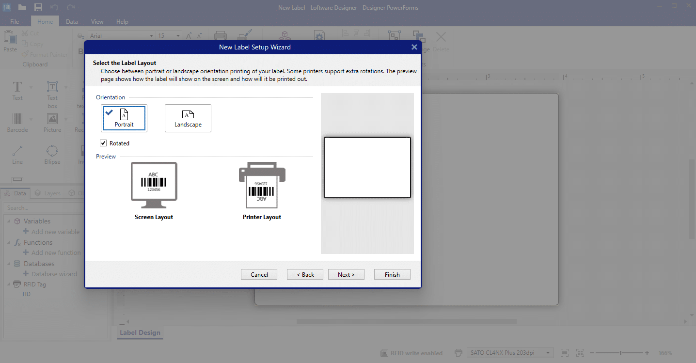The height and width of the screenshot is (363, 696).
Task: Switch to the Data ribbon tab
Action: pyautogui.click(x=72, y=21)
